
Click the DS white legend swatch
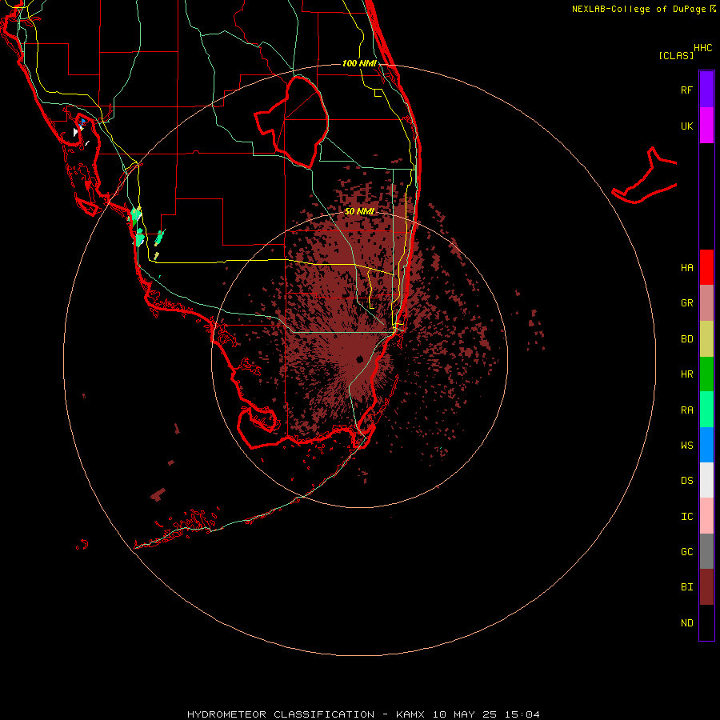tap(706, 480)
